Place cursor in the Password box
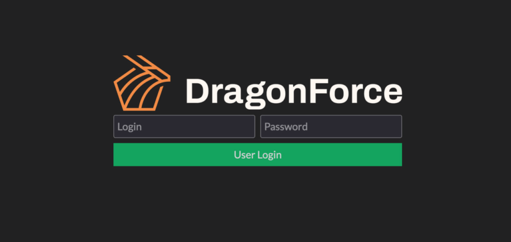Screen dimensions: 511x242 click(x=331, y=126)
